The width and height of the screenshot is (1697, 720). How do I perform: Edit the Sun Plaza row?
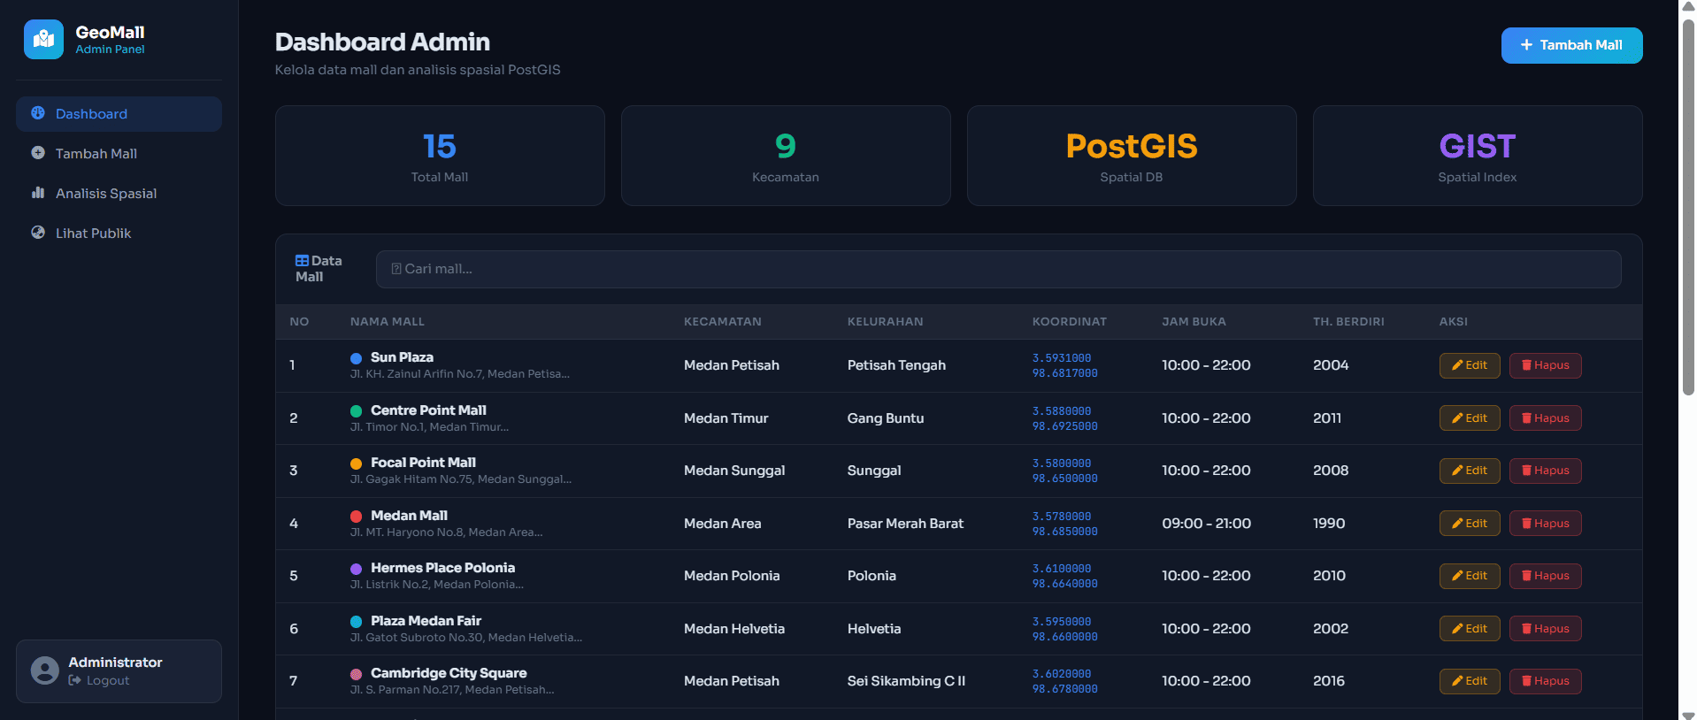1469,365
